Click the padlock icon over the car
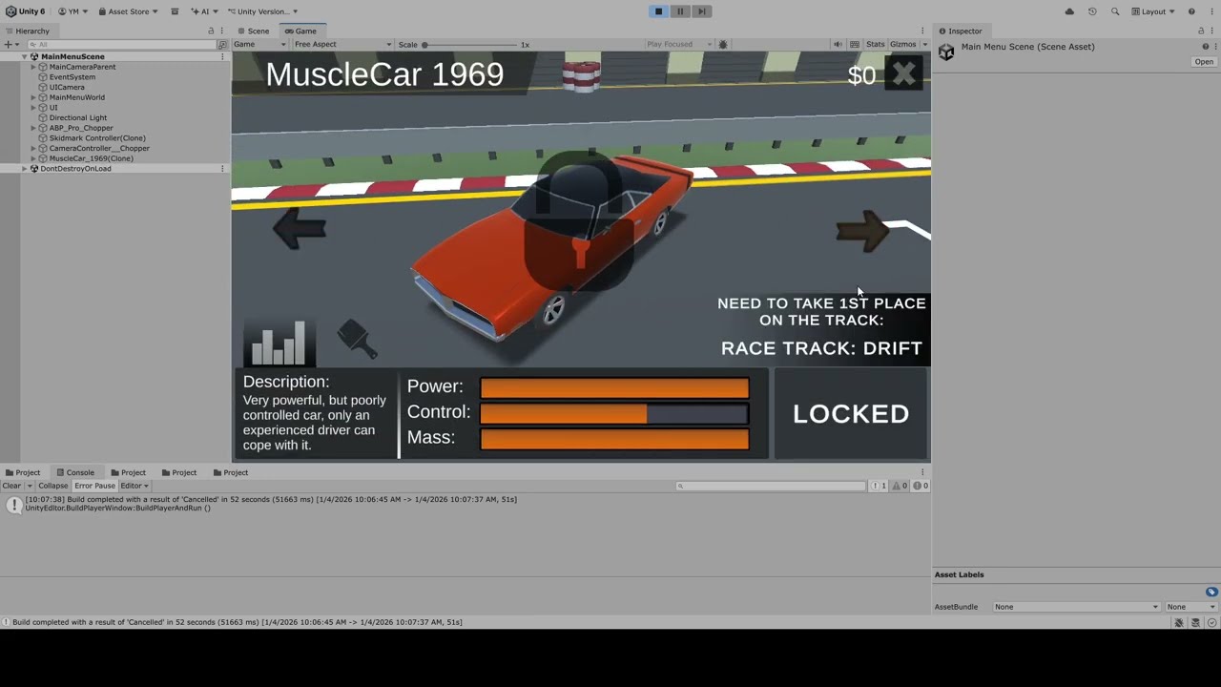 click(x=580, y=221)
